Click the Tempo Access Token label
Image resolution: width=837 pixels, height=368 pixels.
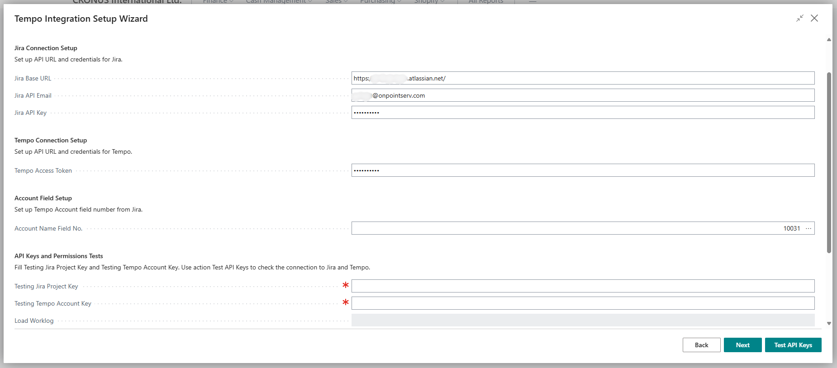click(x=43, y=170)
